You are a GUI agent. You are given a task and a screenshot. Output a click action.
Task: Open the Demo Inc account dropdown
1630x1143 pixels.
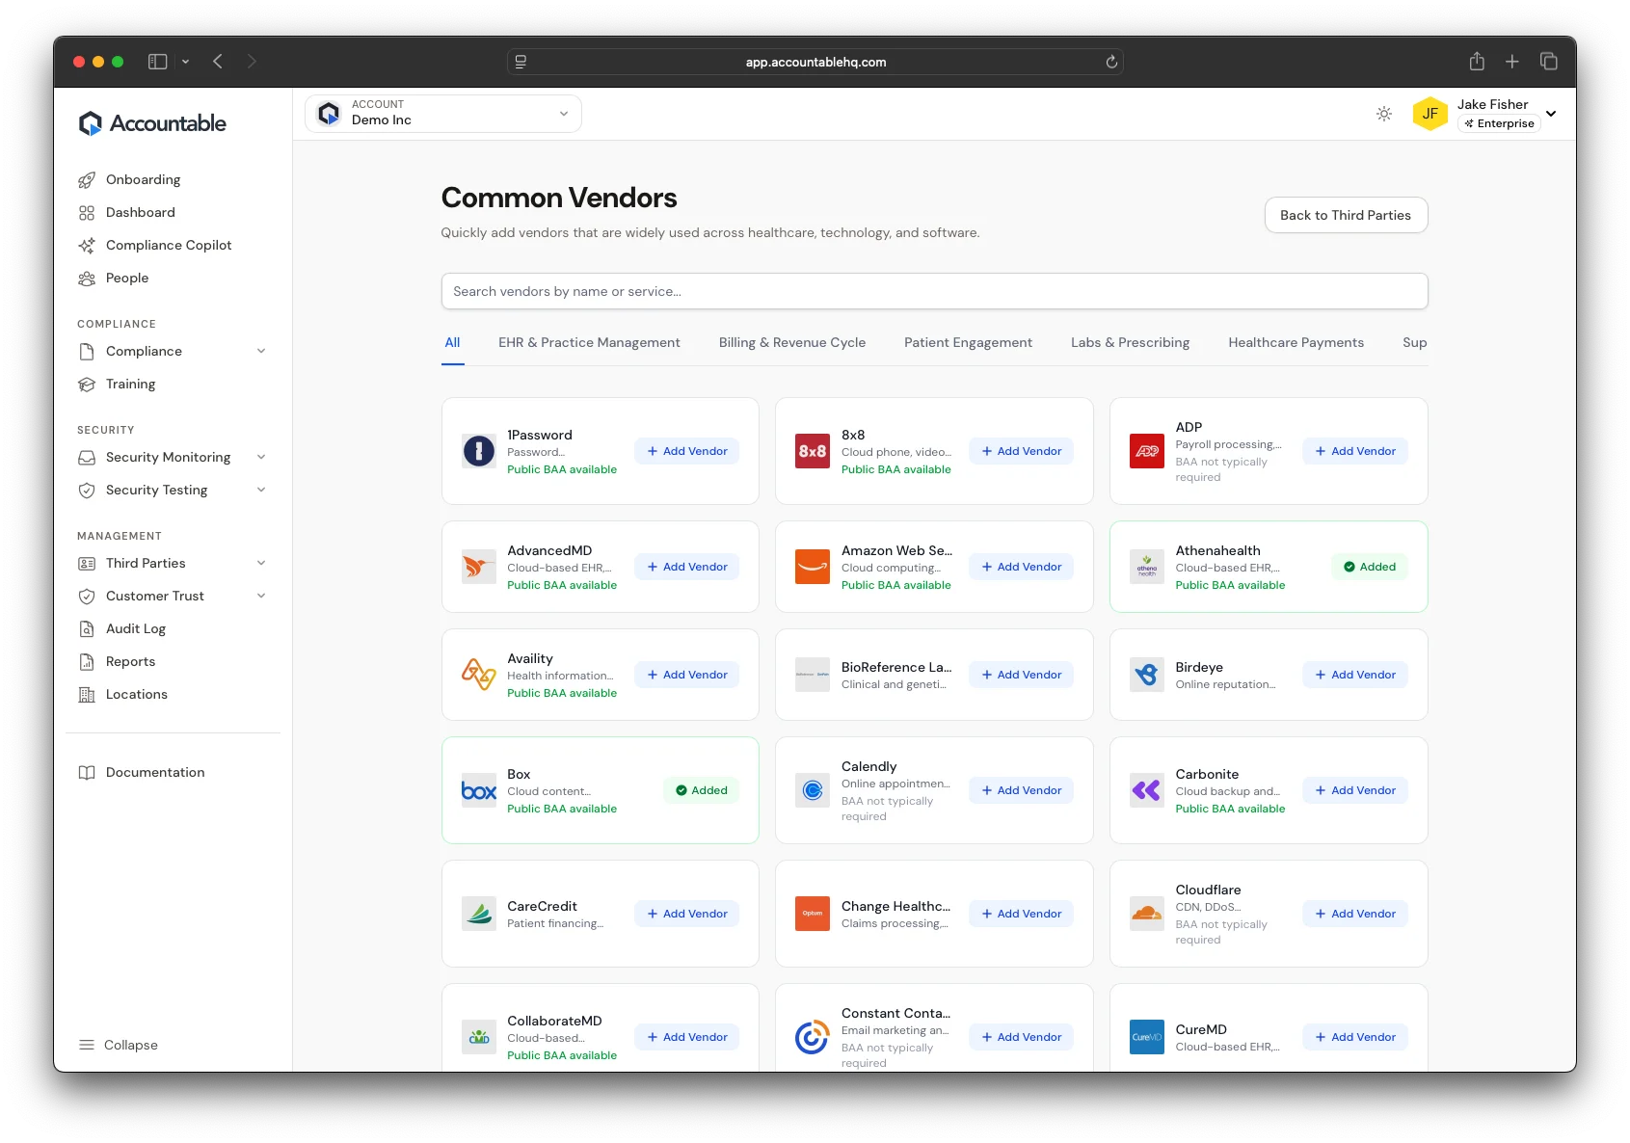[443, 114]
